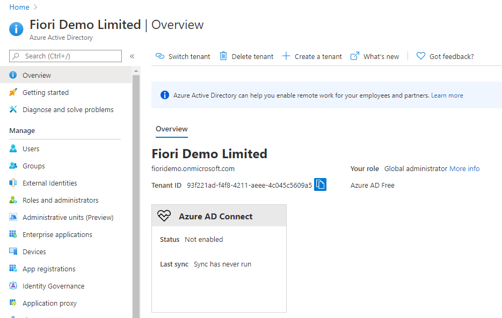Click the Switch tenant link icon
Image resolution: width=502 pixels, height=318 pixels.
(160, 56)
